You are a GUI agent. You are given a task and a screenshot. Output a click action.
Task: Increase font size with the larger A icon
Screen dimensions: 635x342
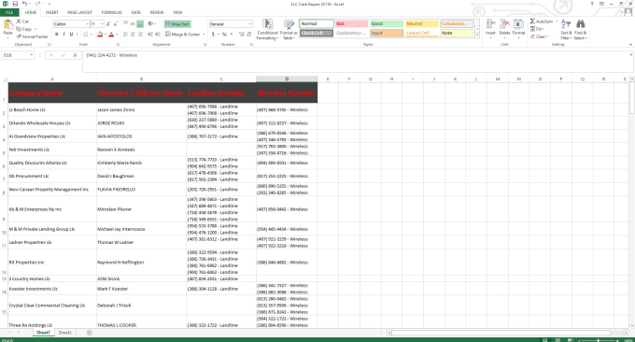pyautogui.click(x=108, y=24)
